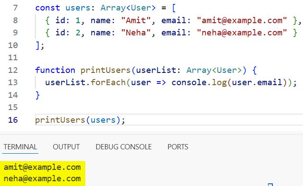
Task: Click the 'users' variable declaration on line 7
Action: (x=78, y=8)
